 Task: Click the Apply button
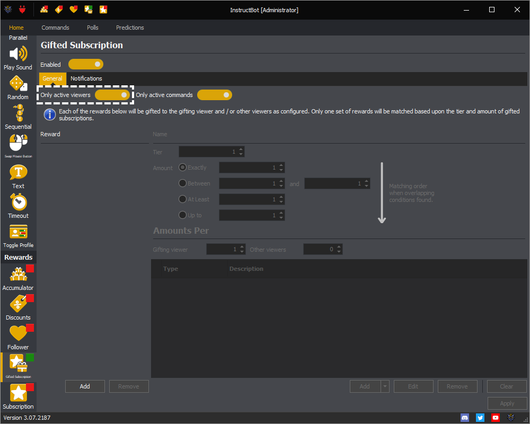click(x=507, y=403)
